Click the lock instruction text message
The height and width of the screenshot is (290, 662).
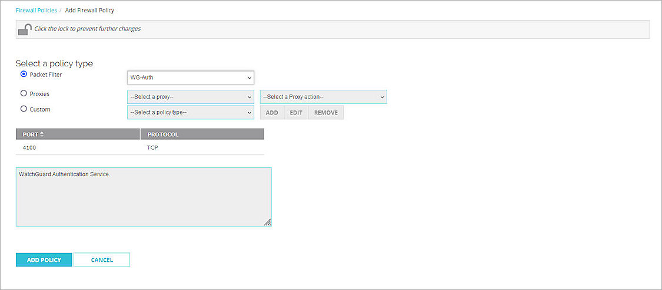(88, 29)
